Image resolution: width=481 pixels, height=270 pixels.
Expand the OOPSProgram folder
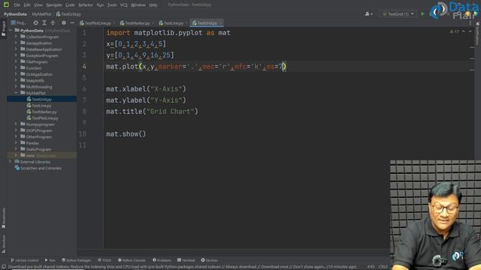pyautogui.click(x=16, y=130)
